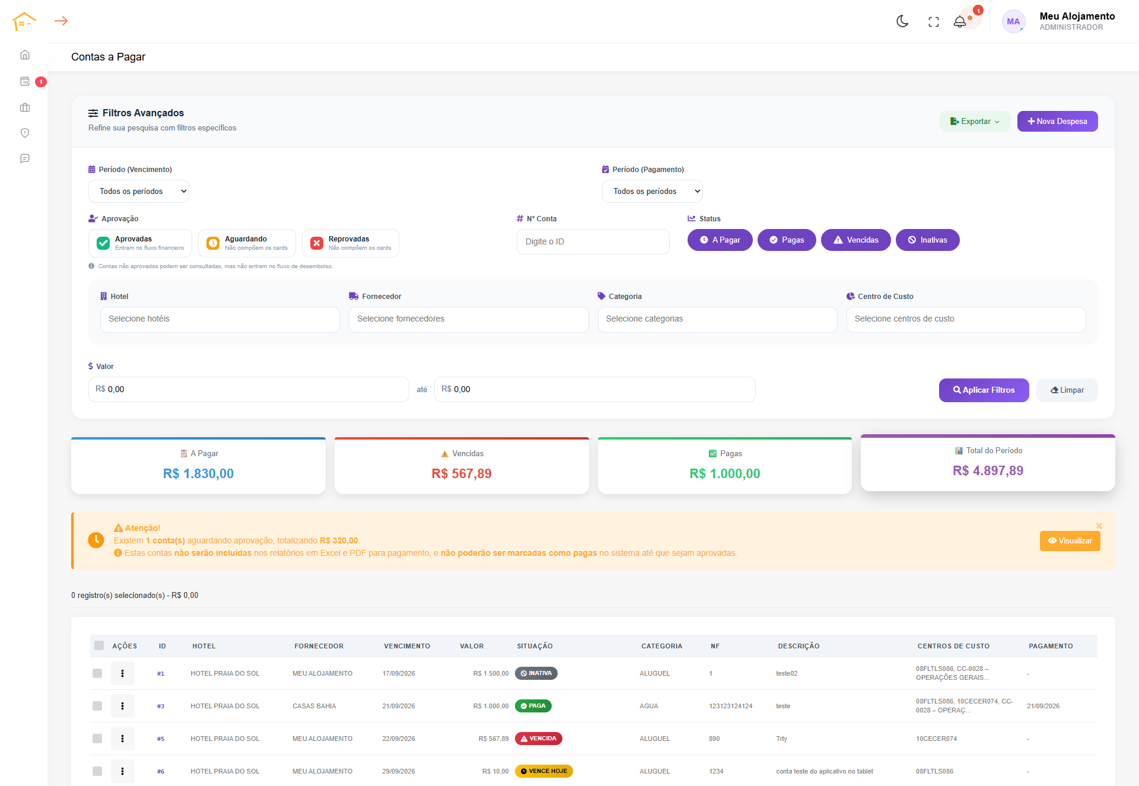Open the Selecione hotéis selector
The width and height of the screenshot is (1139, 786).
click(x=220, y=319)
